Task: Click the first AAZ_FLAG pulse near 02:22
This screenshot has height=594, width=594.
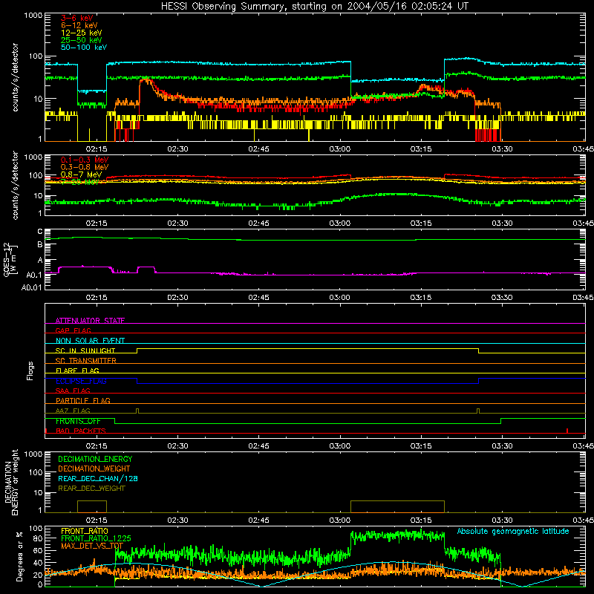Action: coord(137,411)
